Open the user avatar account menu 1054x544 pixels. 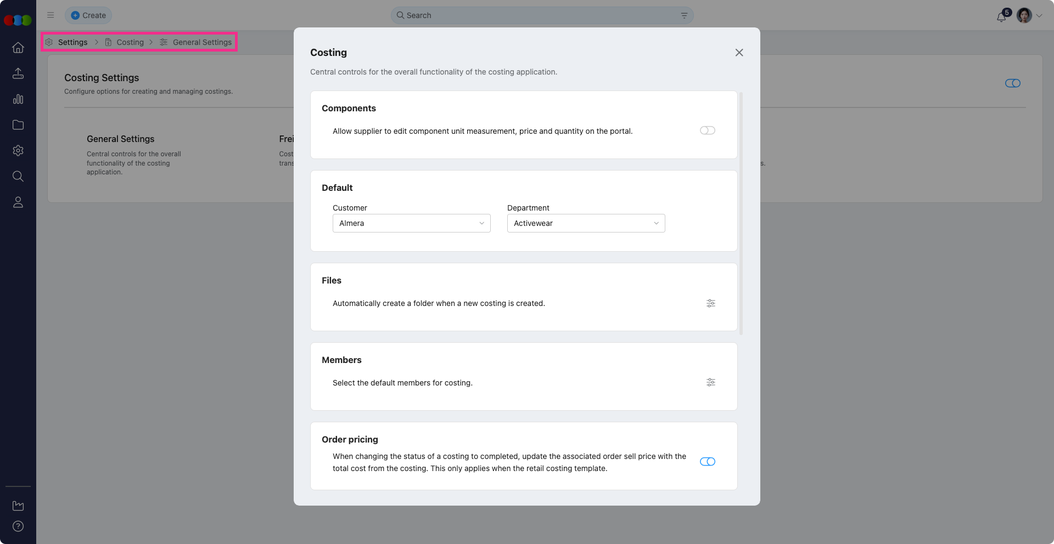coord(1024,15)
